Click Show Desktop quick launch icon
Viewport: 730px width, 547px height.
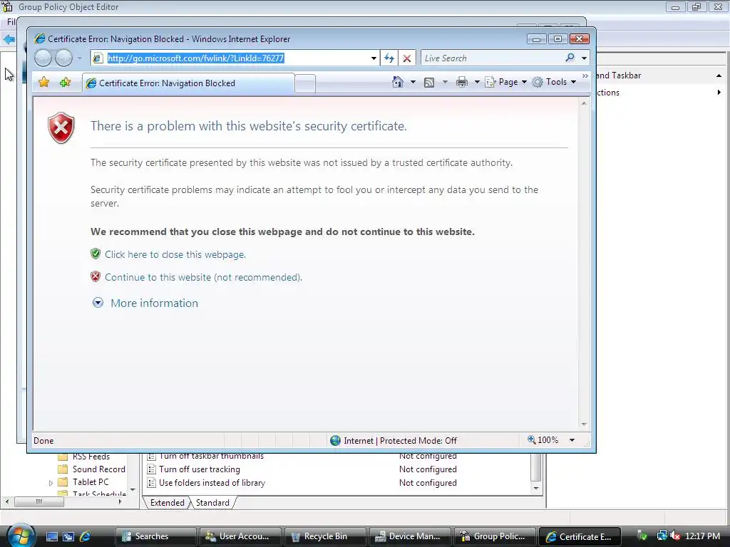click(51, 536)
